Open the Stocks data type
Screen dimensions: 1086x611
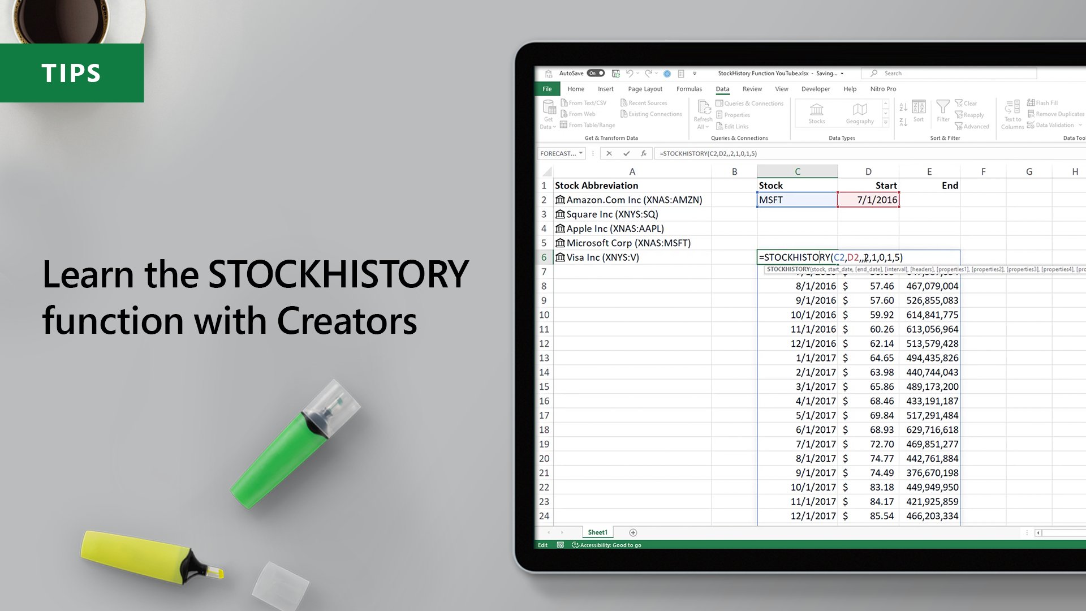coord(816,112)
